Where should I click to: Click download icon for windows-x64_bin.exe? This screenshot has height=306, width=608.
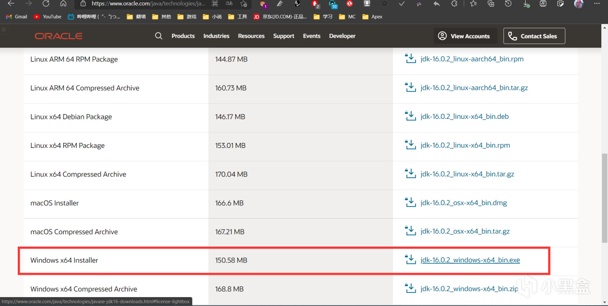tap(410, 260)
